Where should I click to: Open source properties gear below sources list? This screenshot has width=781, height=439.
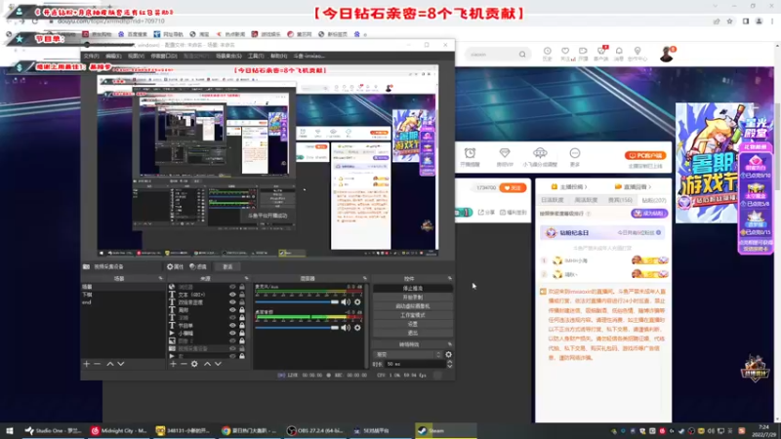[194, 364]
